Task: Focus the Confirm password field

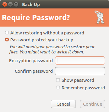Action: (80, 71)
